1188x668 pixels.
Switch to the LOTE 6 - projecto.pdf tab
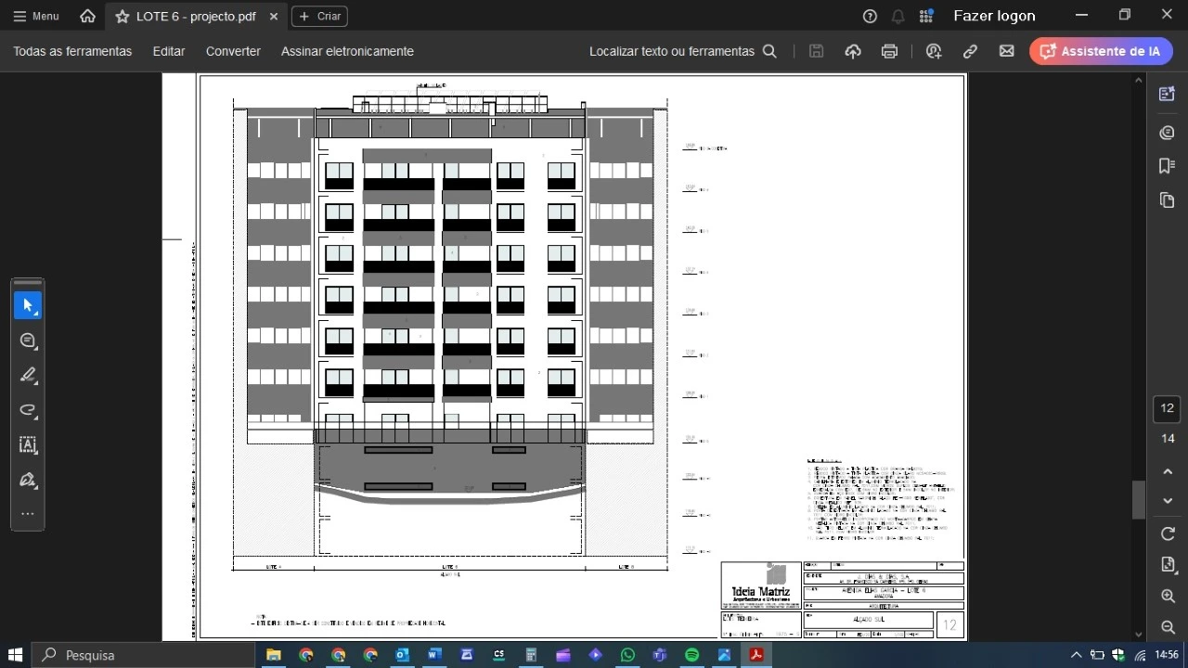pyautogui.click(x=195, y=17)
